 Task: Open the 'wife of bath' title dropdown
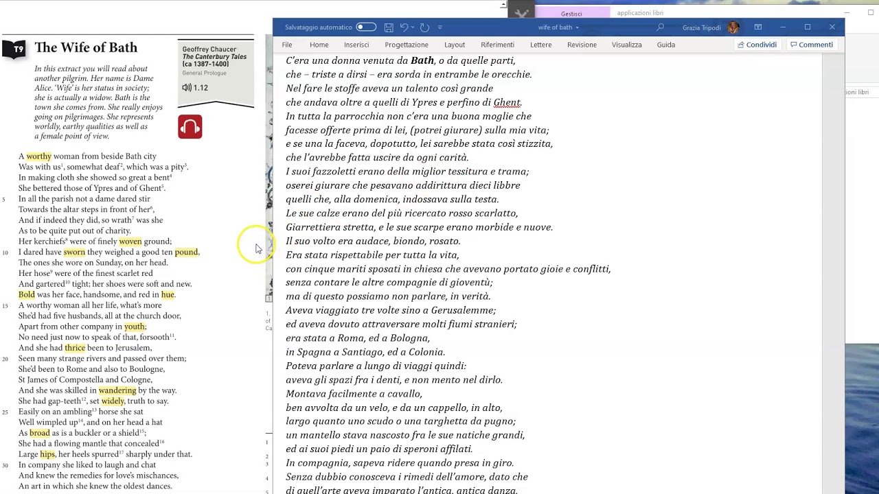[x=577, y=27]
